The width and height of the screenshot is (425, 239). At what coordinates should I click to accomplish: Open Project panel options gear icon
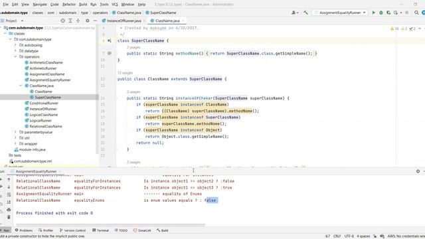(87, 21)
